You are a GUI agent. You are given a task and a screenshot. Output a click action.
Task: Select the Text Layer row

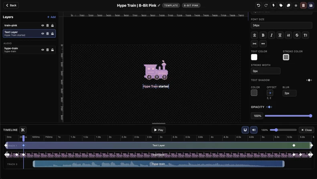click(x=29, y=34)
